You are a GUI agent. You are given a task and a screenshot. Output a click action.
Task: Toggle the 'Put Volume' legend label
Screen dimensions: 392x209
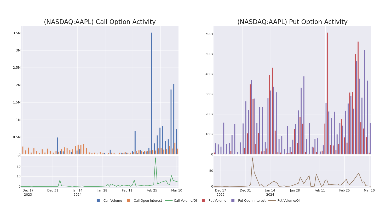point(217,201)
